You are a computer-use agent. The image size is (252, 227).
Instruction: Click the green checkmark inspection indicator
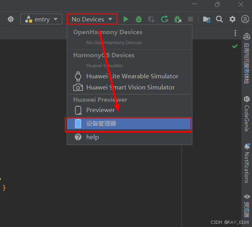(235, 46)
